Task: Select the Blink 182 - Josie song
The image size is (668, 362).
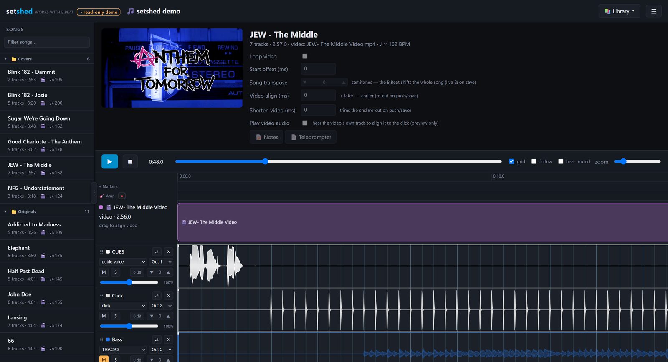Action: (x=47, y=99)
